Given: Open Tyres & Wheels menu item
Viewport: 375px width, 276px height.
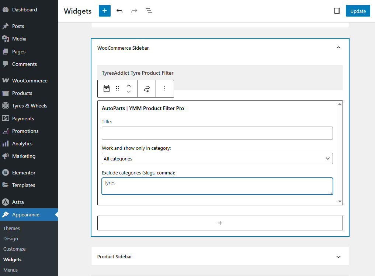Looking at the screenshot, I should coord(29,106).
